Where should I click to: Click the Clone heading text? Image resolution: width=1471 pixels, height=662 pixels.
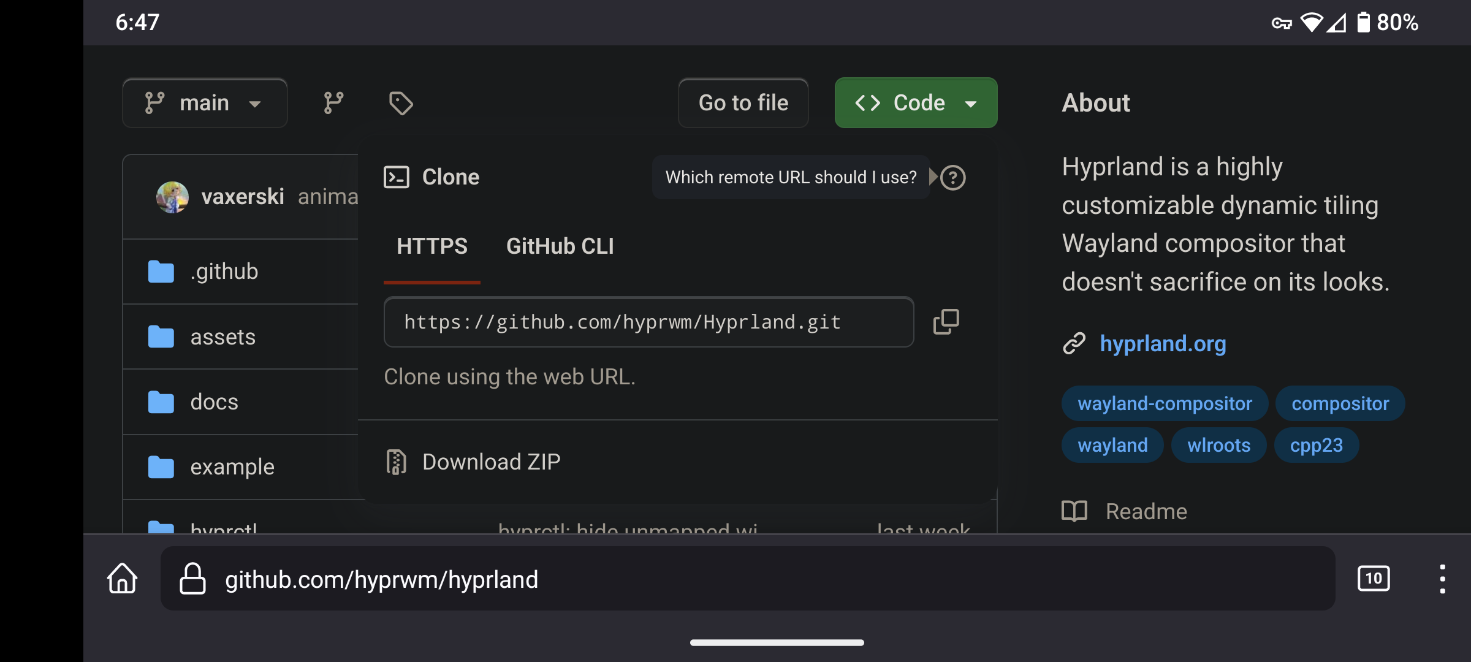click(450, 177)
